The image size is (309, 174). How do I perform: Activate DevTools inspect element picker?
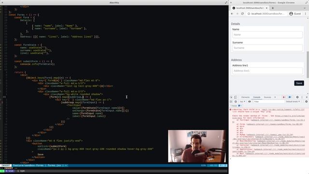pos(231,97)
